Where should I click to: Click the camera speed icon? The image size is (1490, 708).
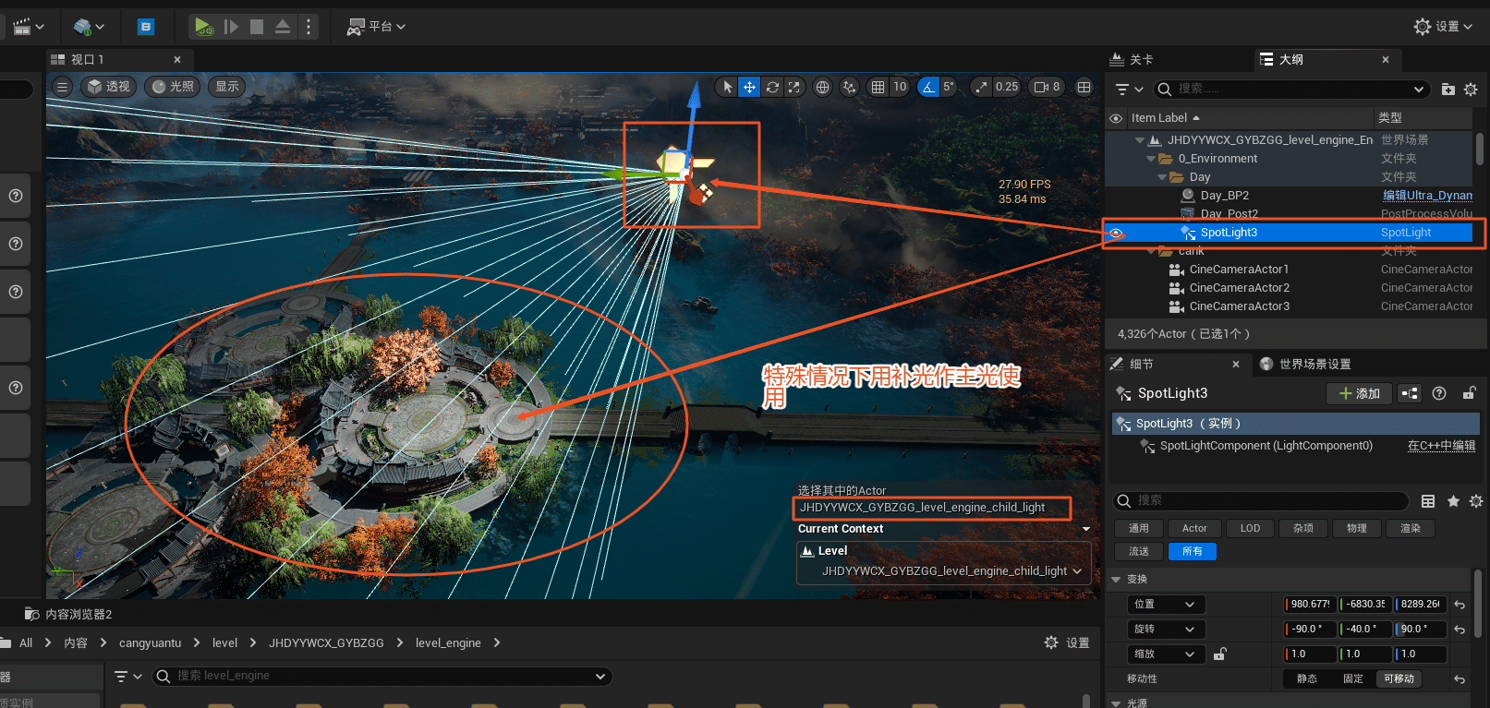coord(1041,87)
